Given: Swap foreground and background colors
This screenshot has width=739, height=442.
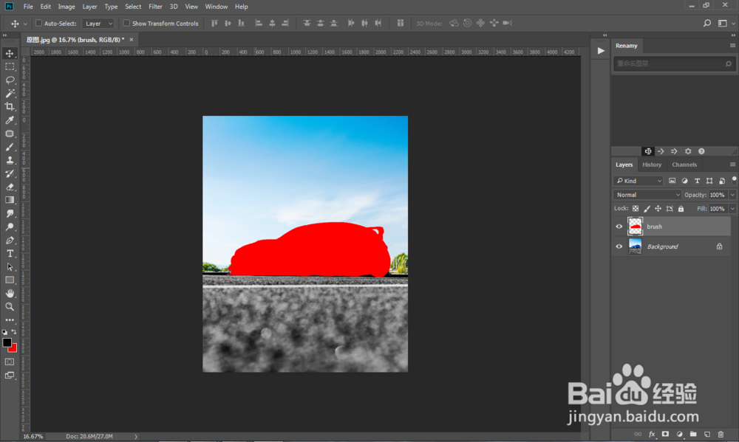Looking at the screenshot, I should pos(14,332).
